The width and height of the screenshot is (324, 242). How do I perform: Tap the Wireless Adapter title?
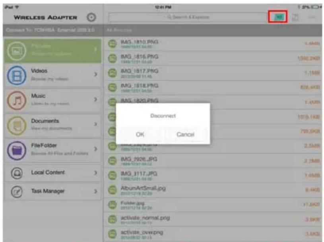click(45, 17)
